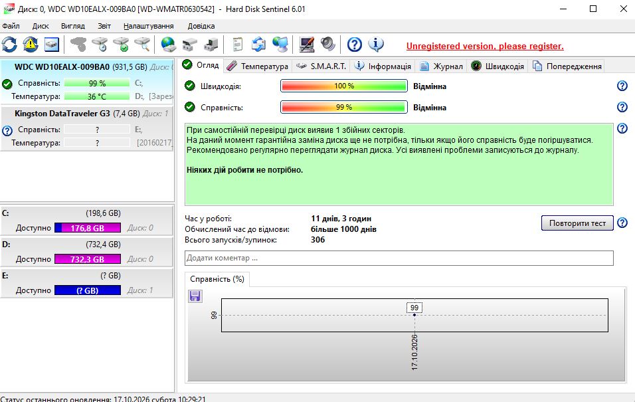Open the Довідка menu
This screenshot has width=635, height=402.
click(201, 26)
